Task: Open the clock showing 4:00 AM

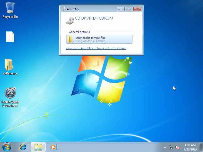Action: (190, 147)
